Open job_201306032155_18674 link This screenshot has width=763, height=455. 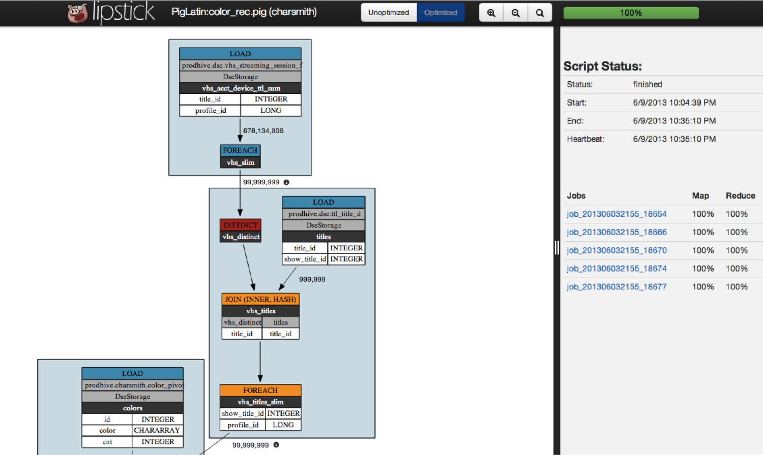coord(617,269)
